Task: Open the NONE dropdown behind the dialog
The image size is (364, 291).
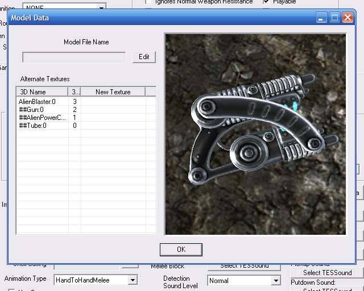Action: 101,7
